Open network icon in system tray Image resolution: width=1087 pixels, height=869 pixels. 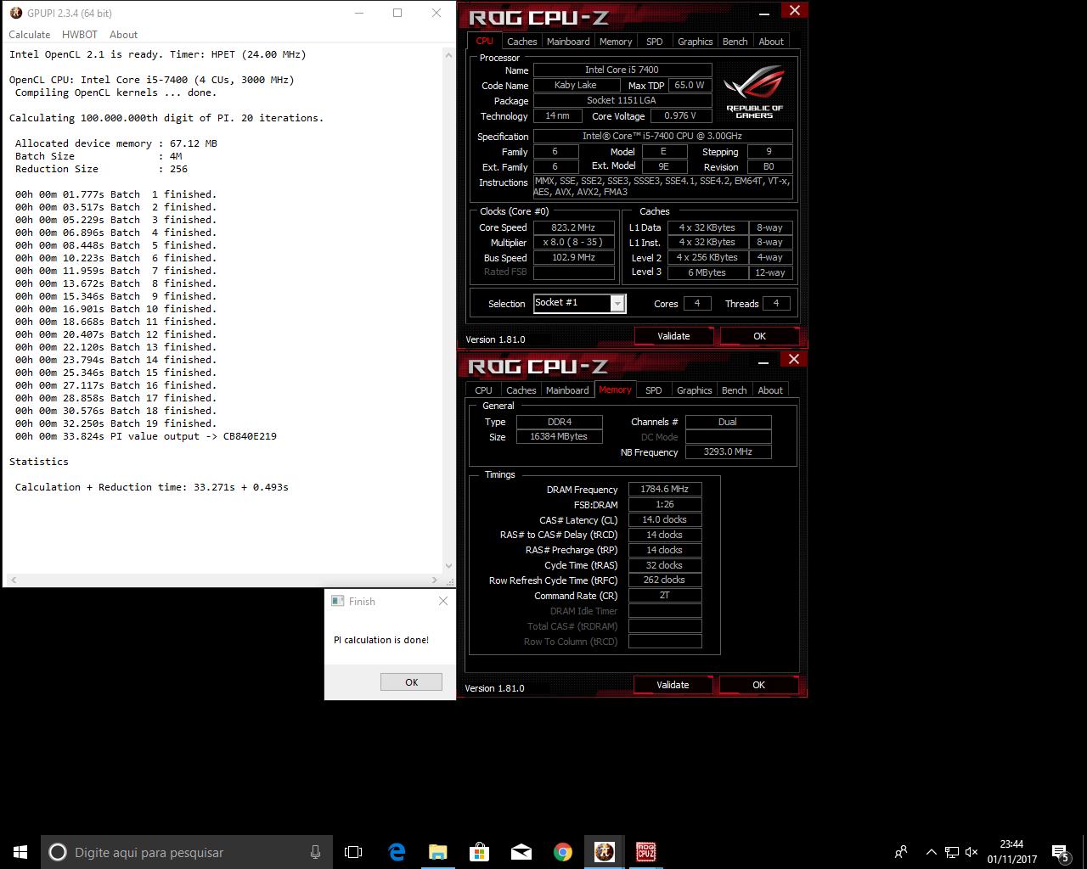(952, 852)
